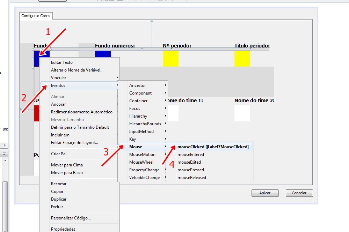Screen dimensions: 349x232
Task: Open Personalizar Código option
Action: (x=79, y=218)
